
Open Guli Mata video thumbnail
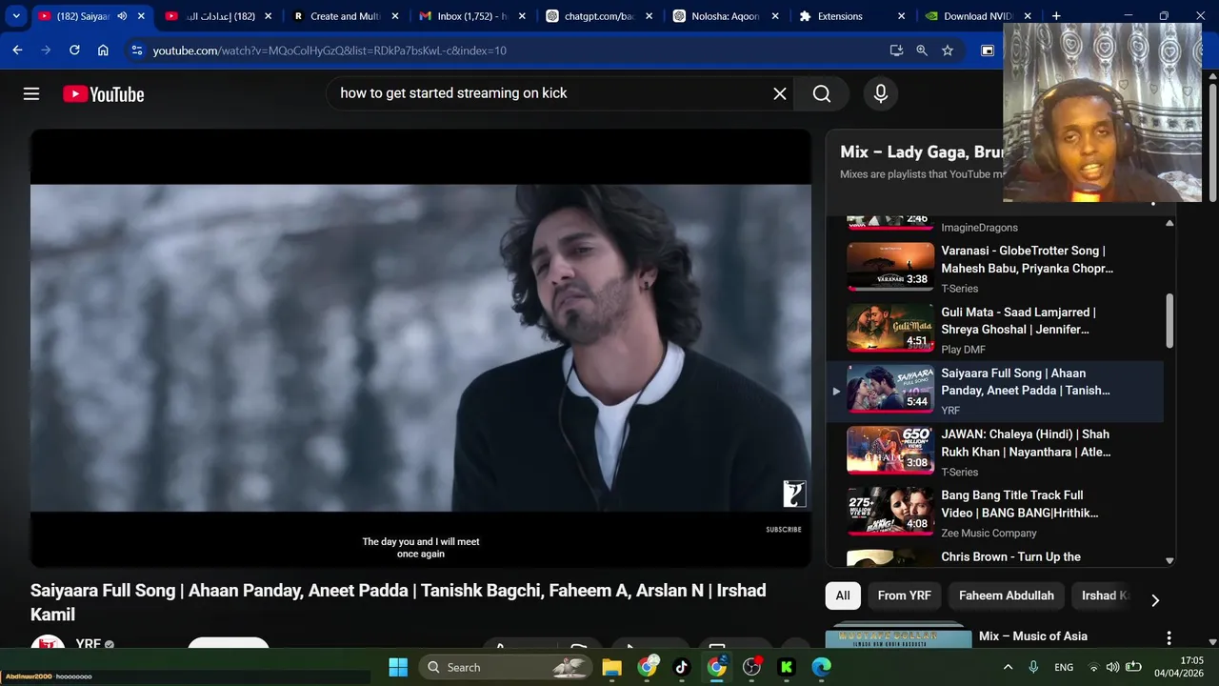890,328
